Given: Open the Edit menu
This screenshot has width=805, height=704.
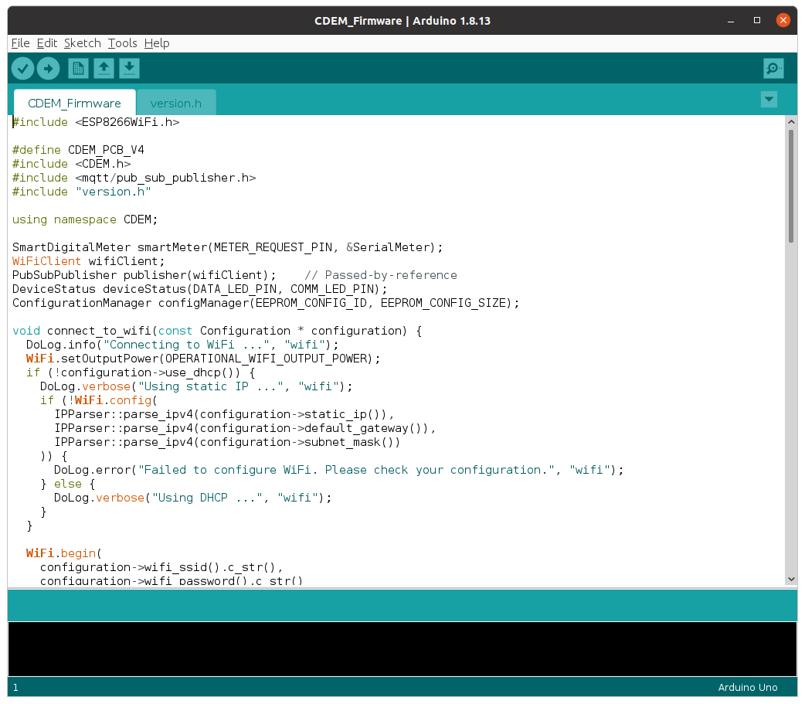Looking at the screenshot, I should (x=47, y=43).
